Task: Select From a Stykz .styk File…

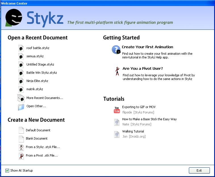Action: pos(43,147)
